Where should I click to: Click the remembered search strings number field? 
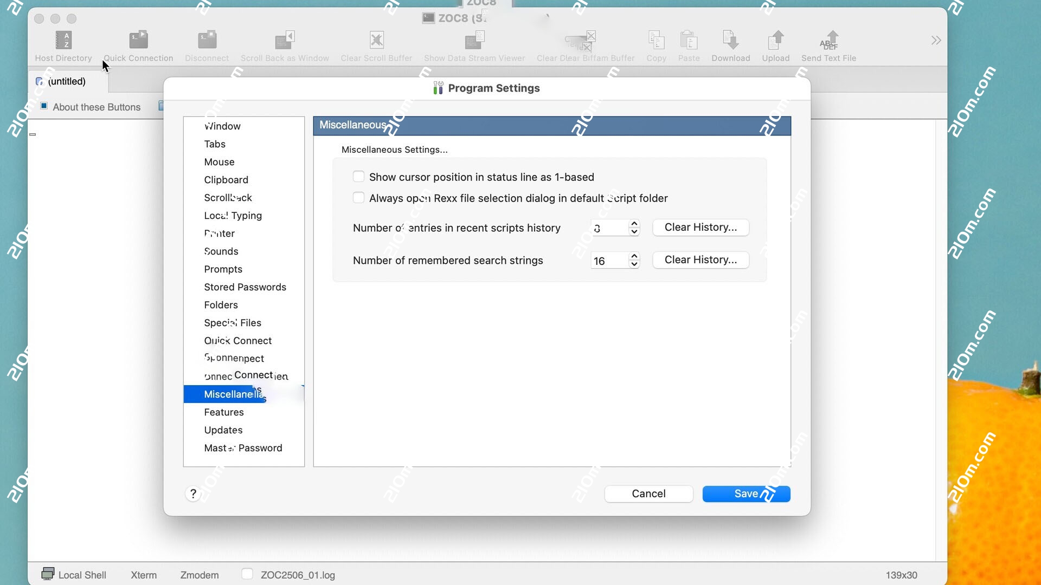pyautogui.click(x=609, y=261)
